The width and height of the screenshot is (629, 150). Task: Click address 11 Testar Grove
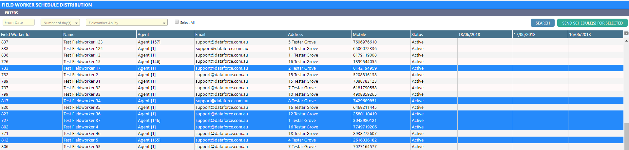[303, 55]
